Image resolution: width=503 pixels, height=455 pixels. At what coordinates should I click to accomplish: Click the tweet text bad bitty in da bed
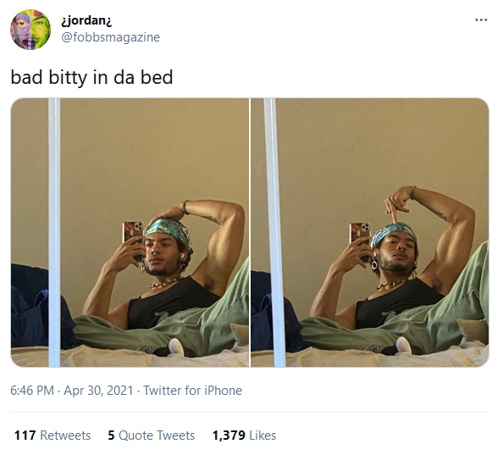point(91,77)
